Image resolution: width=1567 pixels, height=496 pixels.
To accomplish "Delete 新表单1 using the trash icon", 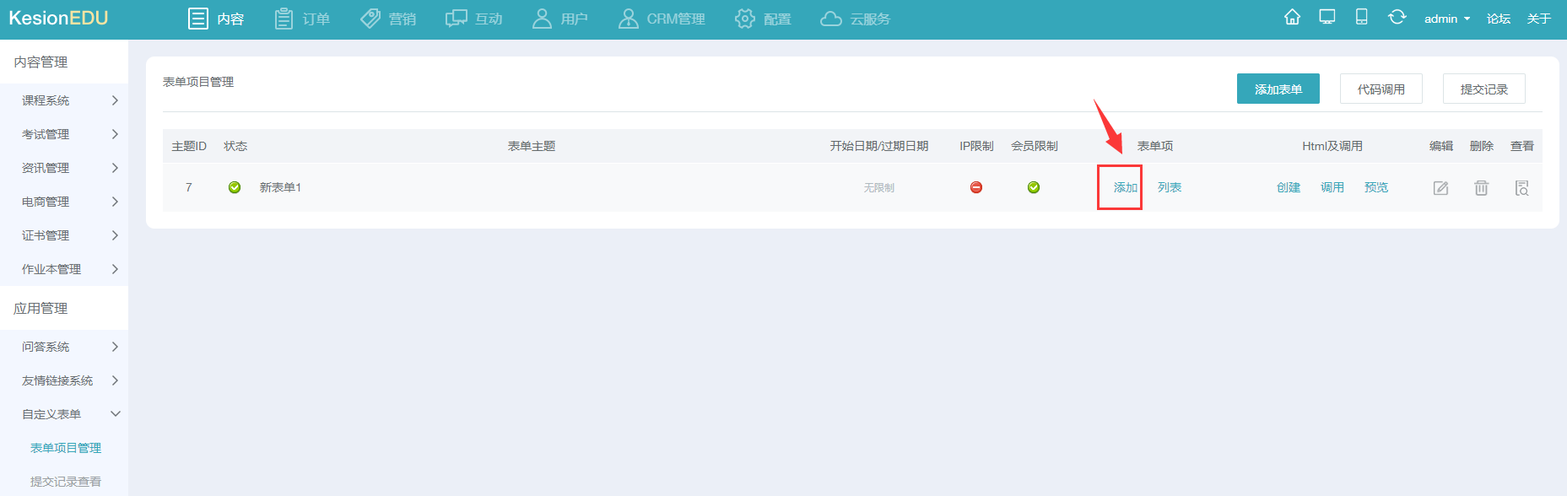I will (1481, 188).
